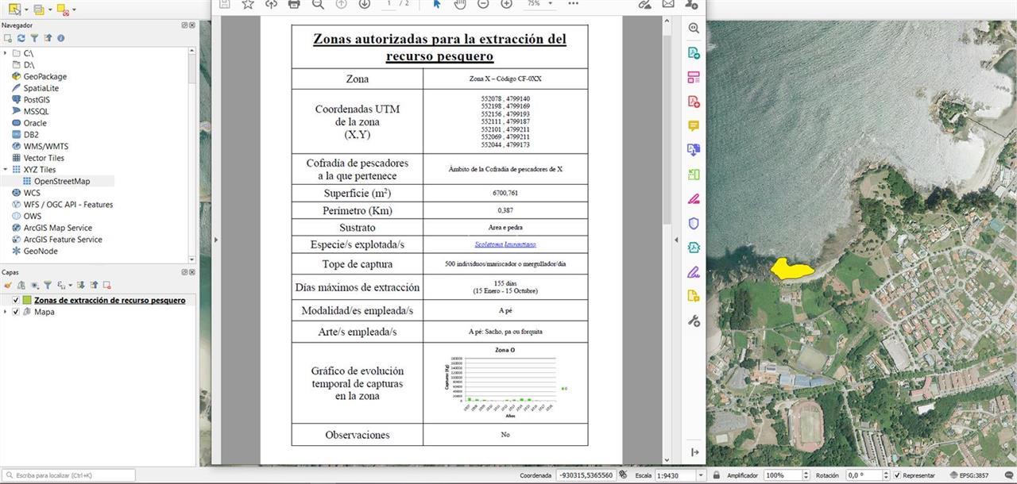
Task: Click the Amplificador lock scale icon
Action: 717,475
